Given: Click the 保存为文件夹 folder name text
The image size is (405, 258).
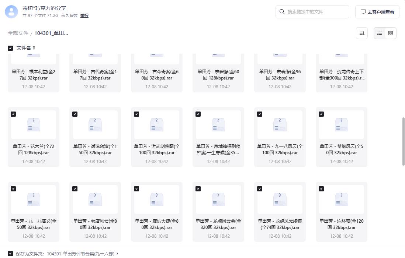Looking at the screenshot, I should tap(80, 254).
